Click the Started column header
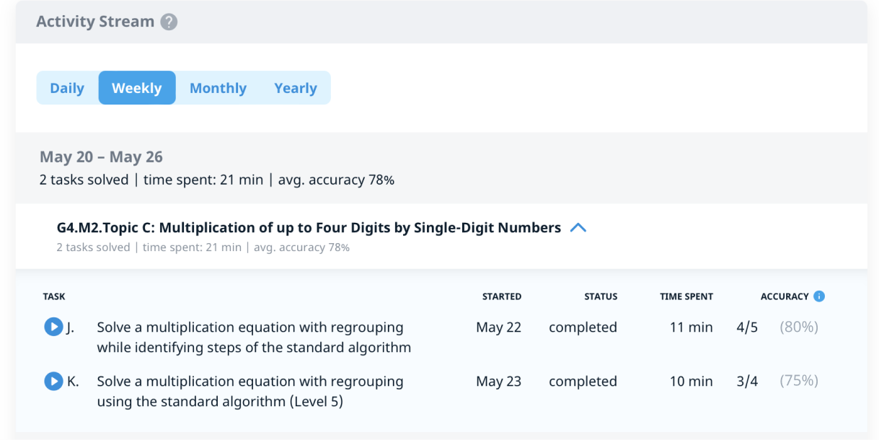This screenshot has width=879, height=440. click(x=502, y=296)
